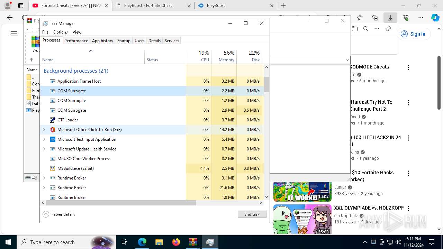Select the MSBuild.exe process icon
443x249 pixels.
tap(53, 168)
